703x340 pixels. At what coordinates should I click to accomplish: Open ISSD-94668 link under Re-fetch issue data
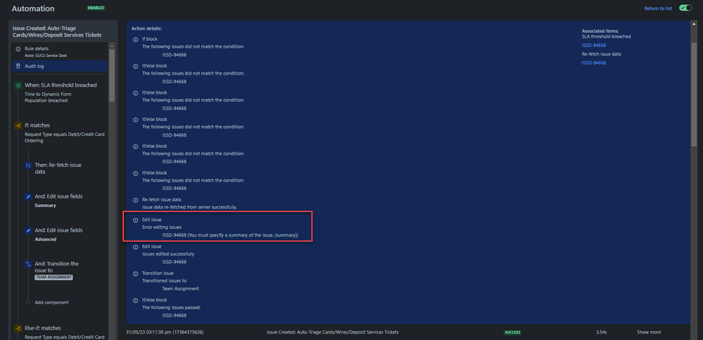coord(594,63)
